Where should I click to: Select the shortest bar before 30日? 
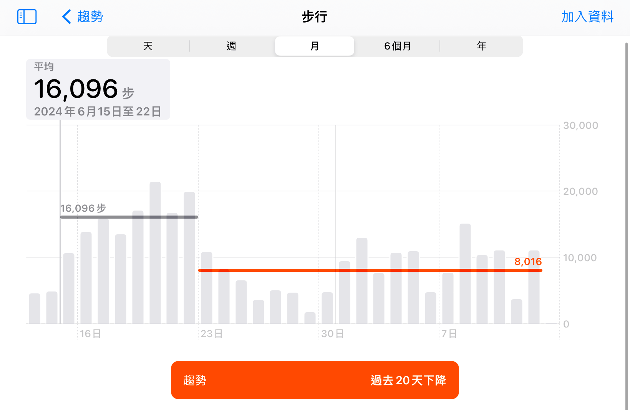(310, 318)
